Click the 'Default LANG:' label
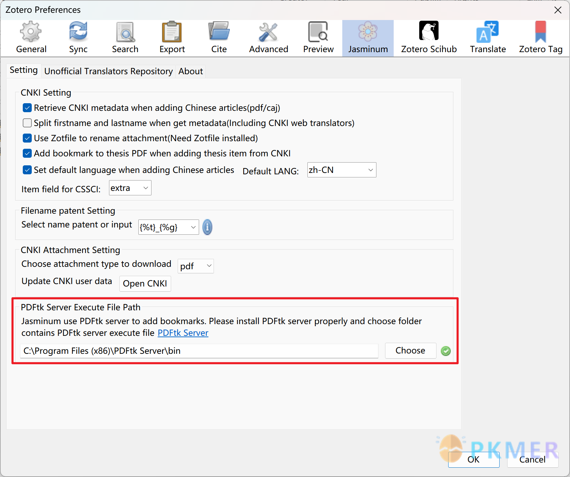This screenshot has width=570, height=477. pyautogui.click(x=271, y=172)
